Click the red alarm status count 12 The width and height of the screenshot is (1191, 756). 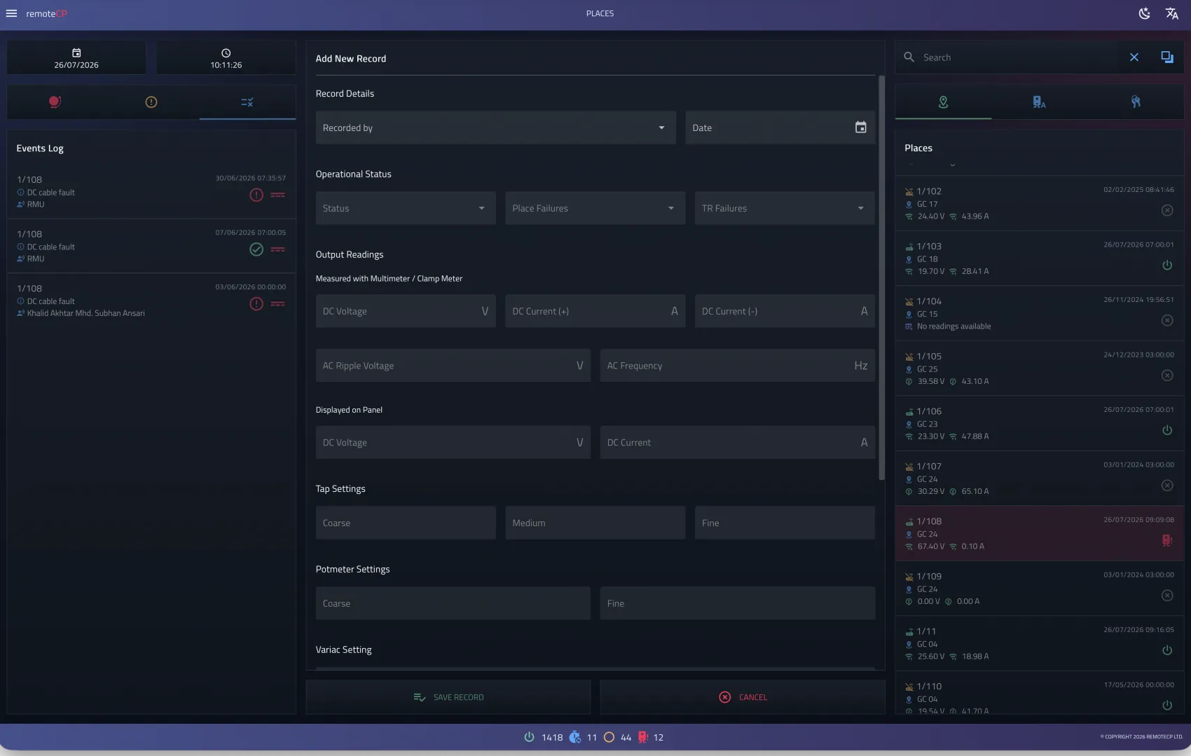tap(651, 737)
